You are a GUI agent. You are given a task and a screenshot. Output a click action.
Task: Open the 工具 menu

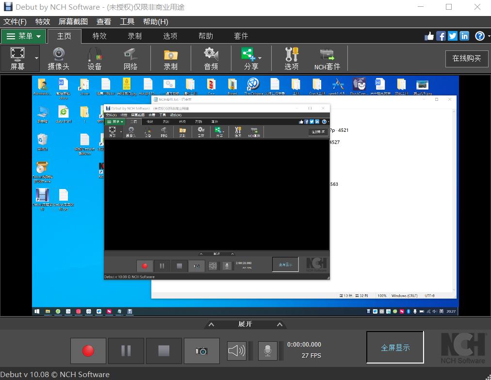(127, 22)
